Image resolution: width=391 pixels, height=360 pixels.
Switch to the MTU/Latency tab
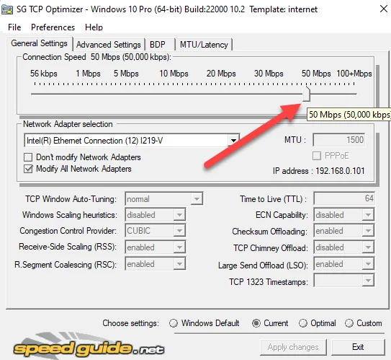click(x=204, y=45)
